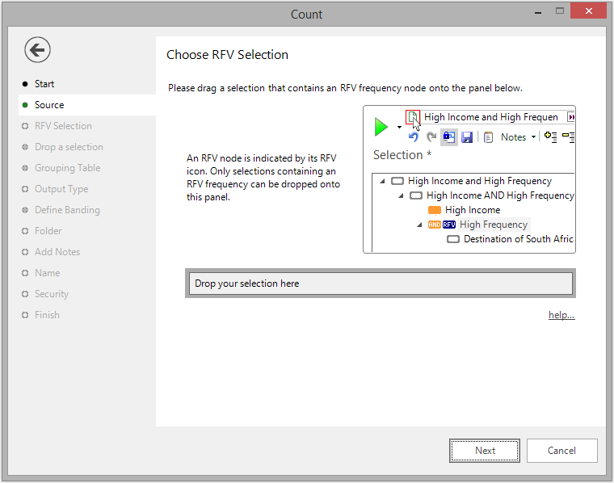
Task: Click the 'Please drag a selection' instruction text
Action: 345,88
